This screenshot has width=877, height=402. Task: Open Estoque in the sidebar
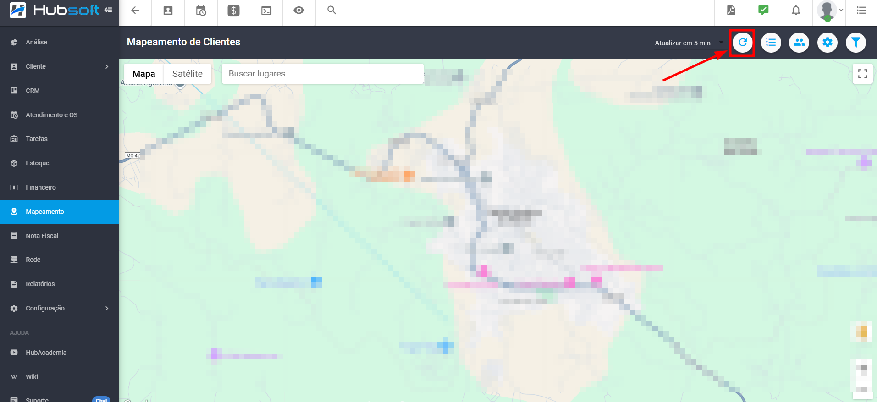pos(59,163)
